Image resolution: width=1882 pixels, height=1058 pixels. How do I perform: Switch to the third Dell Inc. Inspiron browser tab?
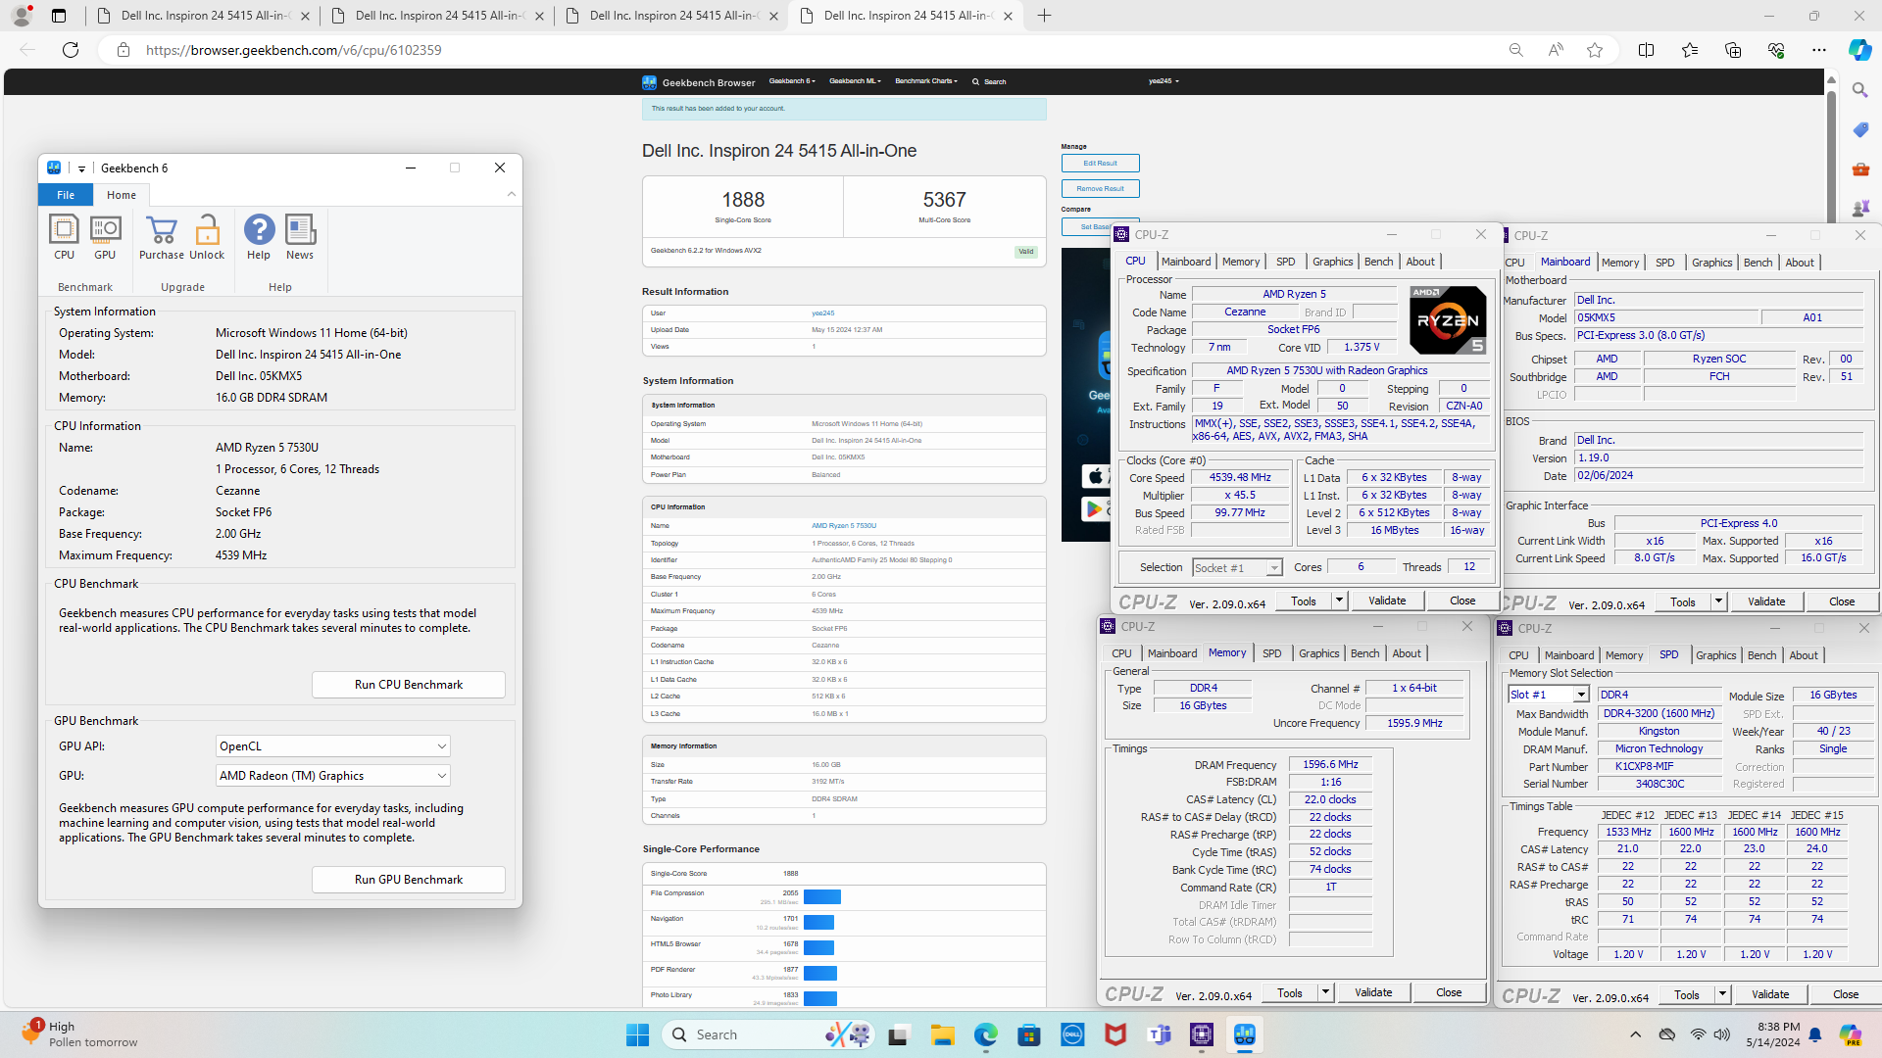(x=671, y=16)
